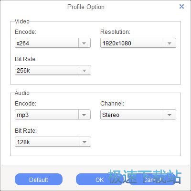Dismiss changes with the Cancel button
The image size is (191, 191).
click(152, 180)
